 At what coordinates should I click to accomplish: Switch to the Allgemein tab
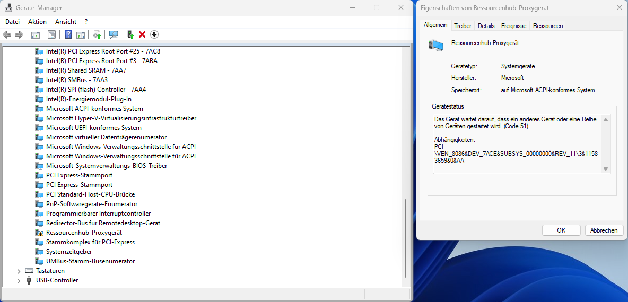coord(435,25)
